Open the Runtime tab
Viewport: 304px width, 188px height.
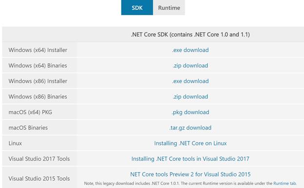169,7
